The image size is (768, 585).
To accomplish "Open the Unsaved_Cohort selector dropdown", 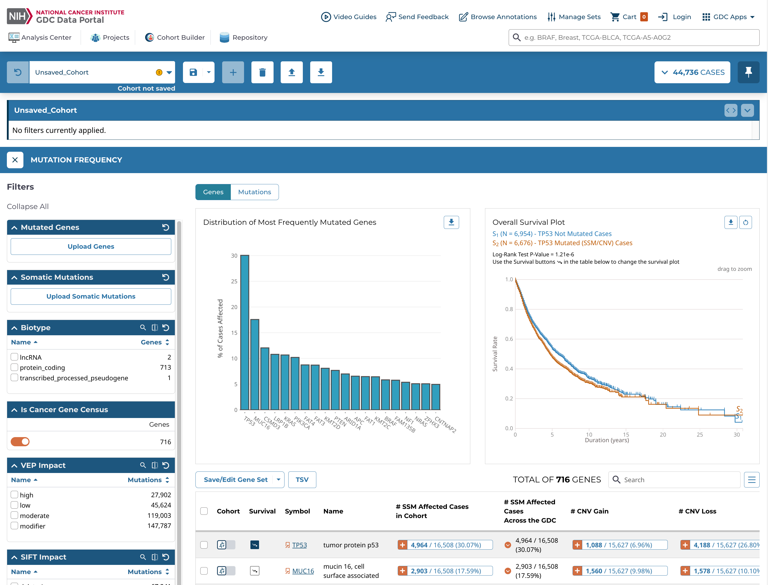I will point(169,73).
